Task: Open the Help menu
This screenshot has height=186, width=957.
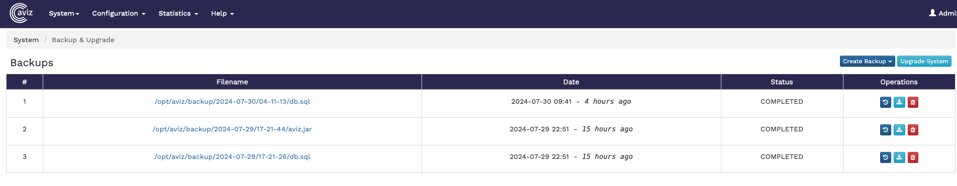Action: tap(223, 14)
